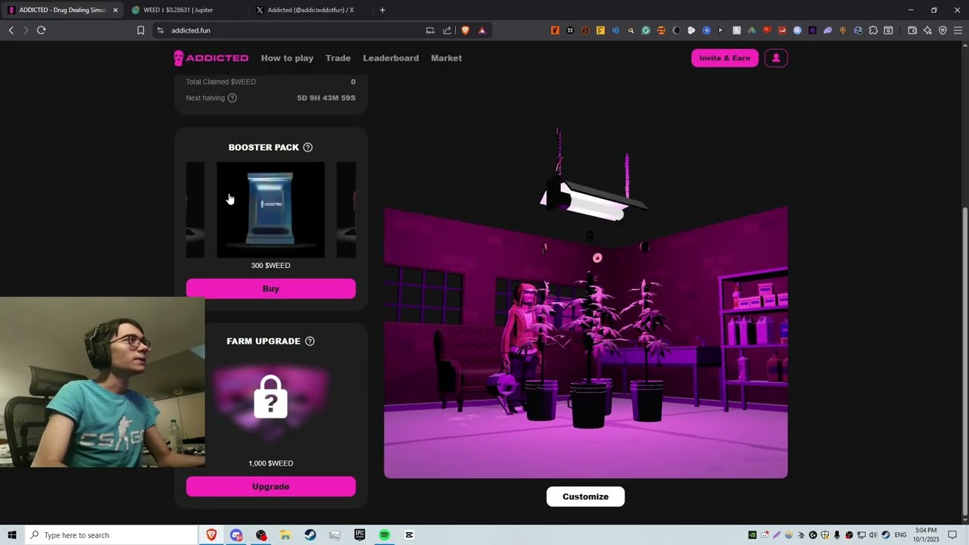This screenshot has height=545, width=969.
Task: Open Spotify from the taskbar
Action: click(385, 535)
